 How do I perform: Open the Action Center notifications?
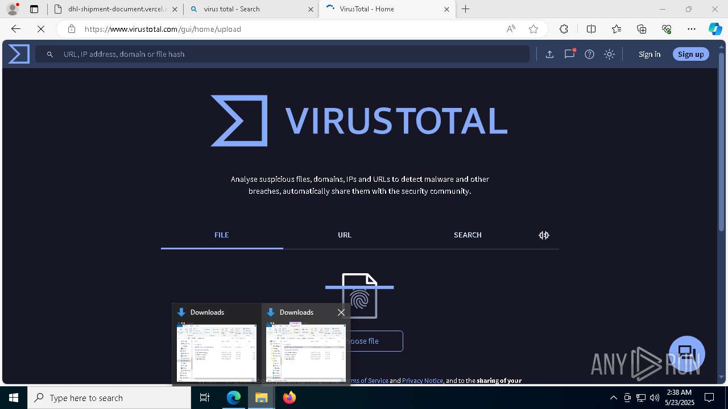(710, 398)
